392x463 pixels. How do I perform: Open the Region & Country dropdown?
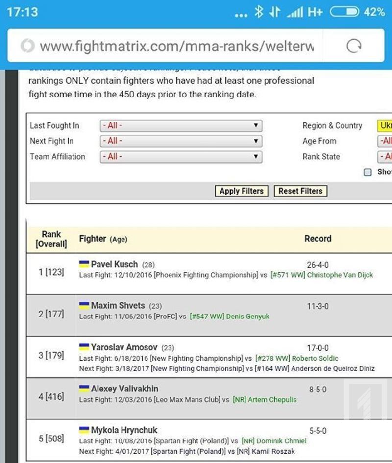[x=384, y=126]
